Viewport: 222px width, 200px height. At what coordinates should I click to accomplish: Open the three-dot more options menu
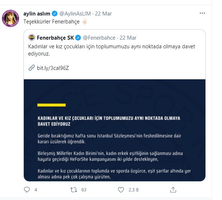(203, 13)
